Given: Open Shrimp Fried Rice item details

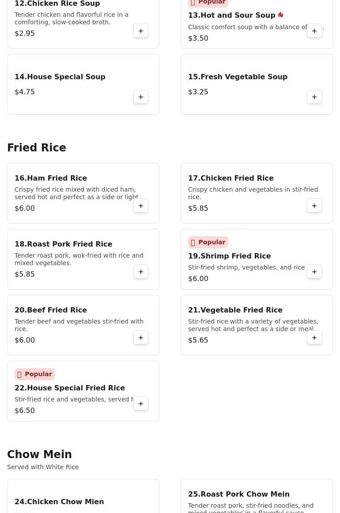Looking at the screenshot, I should click(229, 256).
